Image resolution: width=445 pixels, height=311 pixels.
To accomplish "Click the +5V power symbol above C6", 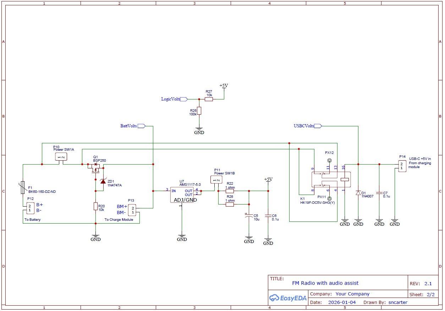I will point(268,180).
